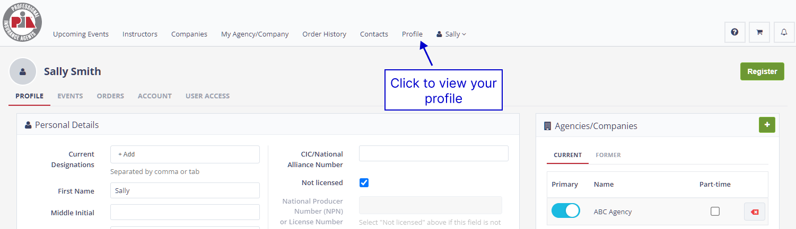Image resolution: width=796 pixels, height=229 pixels.
Task: Click the green plus add agency icon
Action: pos(767,125)
